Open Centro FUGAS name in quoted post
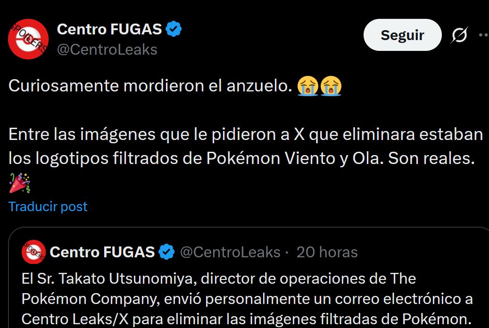 (x=102, y=252)
